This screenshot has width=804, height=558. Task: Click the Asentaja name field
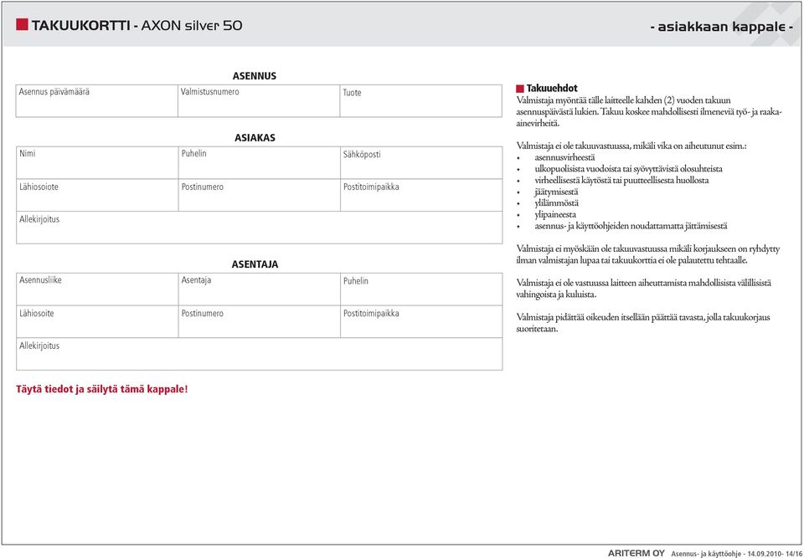click(260, 289)
